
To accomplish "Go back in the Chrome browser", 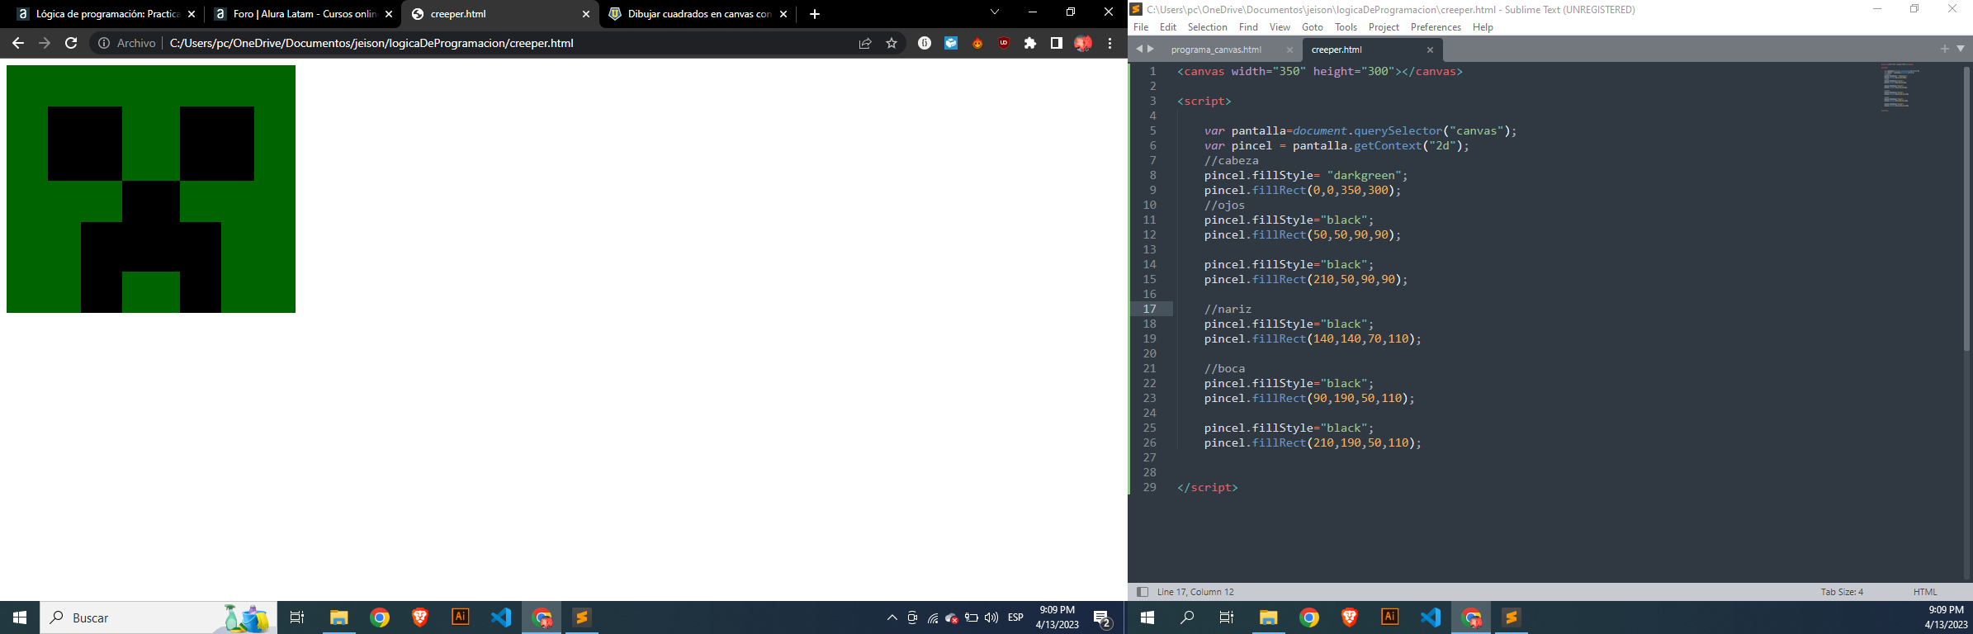I will pos(18,43).
